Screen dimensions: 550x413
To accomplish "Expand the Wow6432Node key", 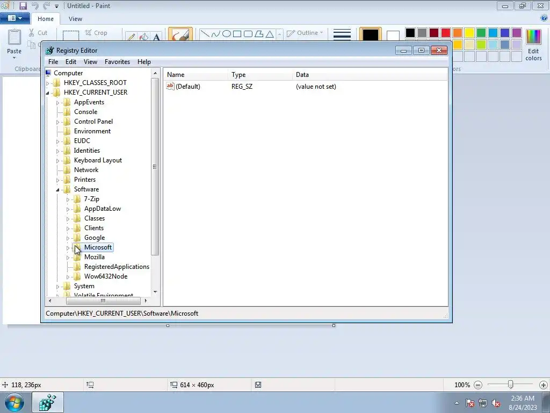I will click(x=68, y=277).
